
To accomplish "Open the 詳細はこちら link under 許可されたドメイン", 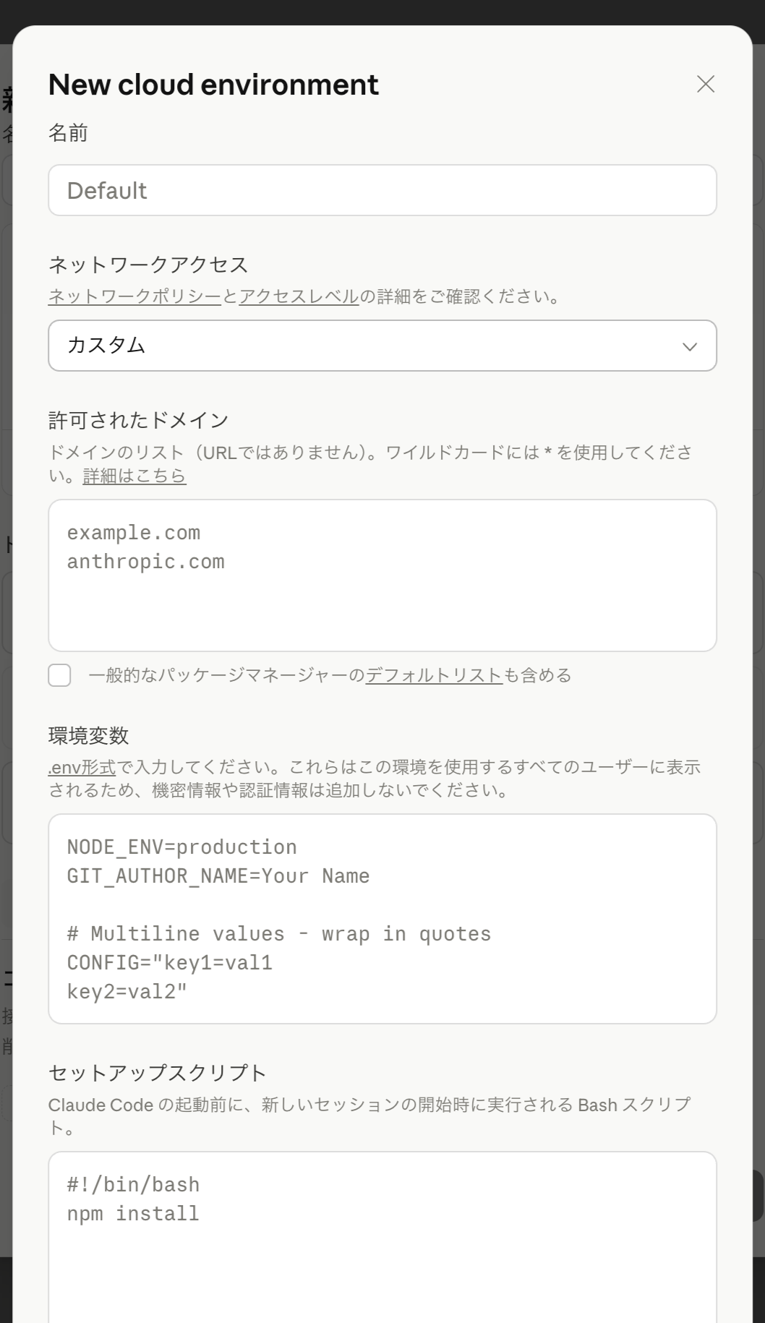I will click(133, 476).
